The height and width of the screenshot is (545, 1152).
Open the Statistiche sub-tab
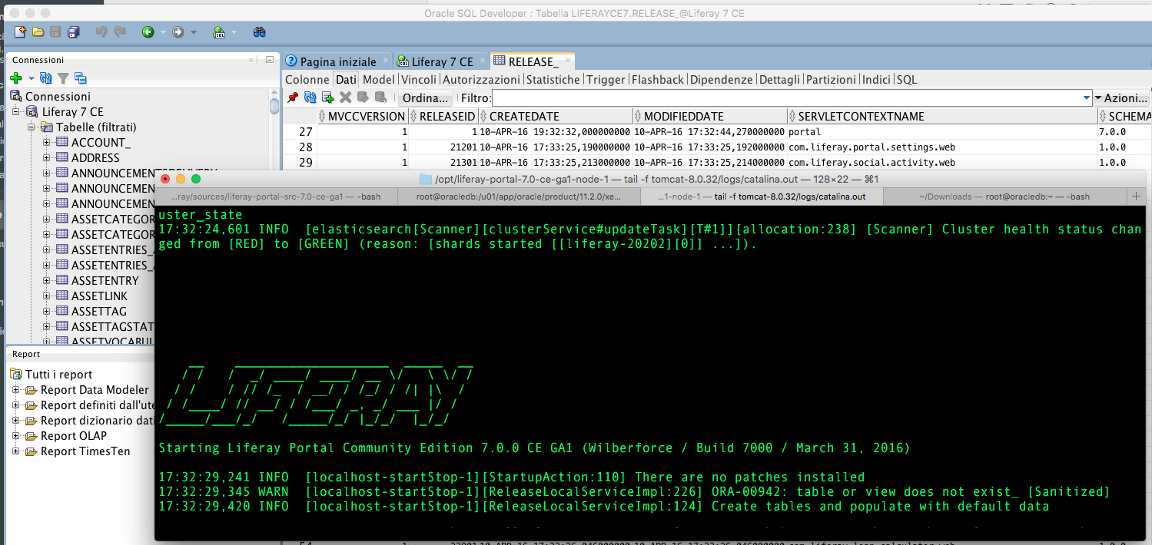click(553, 80)
